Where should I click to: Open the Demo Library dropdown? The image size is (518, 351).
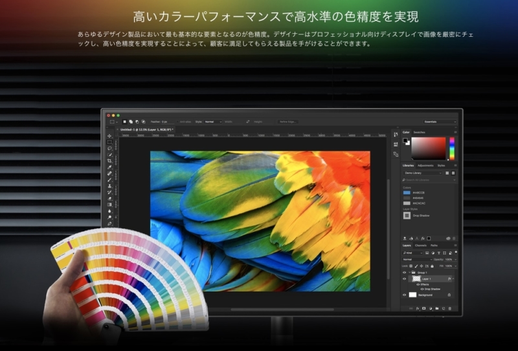coord(422,173)
